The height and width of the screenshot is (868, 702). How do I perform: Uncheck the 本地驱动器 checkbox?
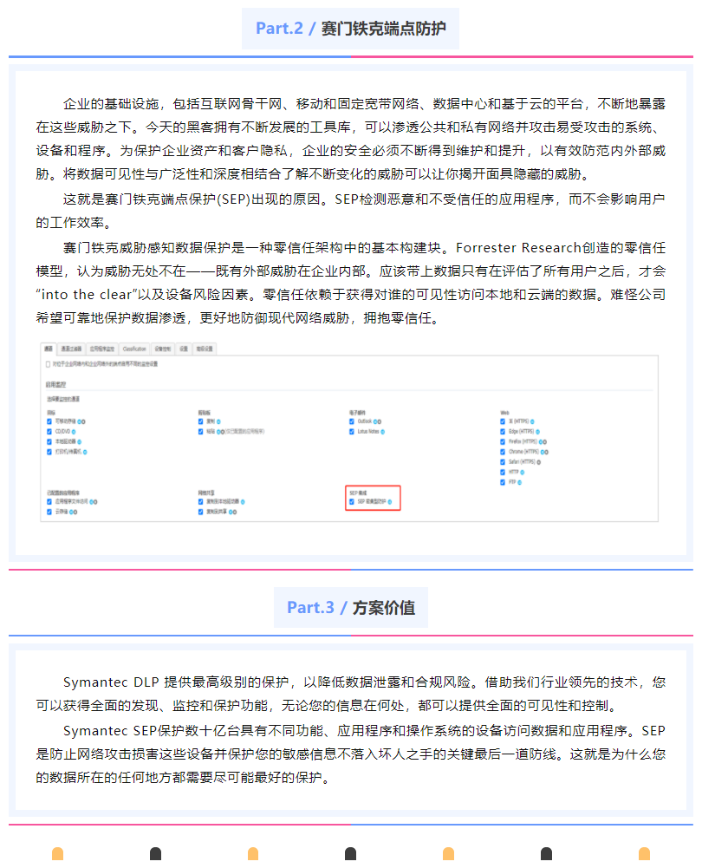pyautogui.click(x=49, y=441)
